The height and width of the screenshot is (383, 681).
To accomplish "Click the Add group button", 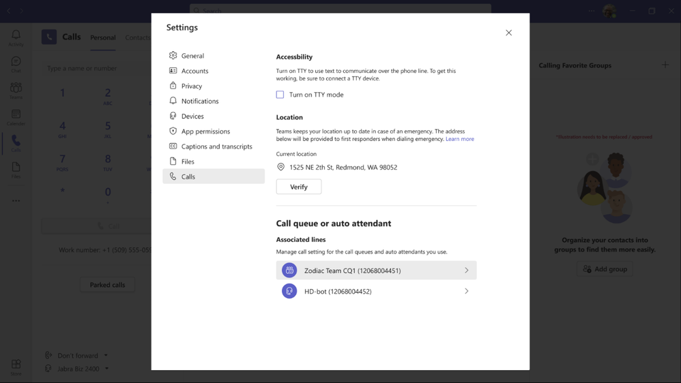I will (x=605, y=269).
